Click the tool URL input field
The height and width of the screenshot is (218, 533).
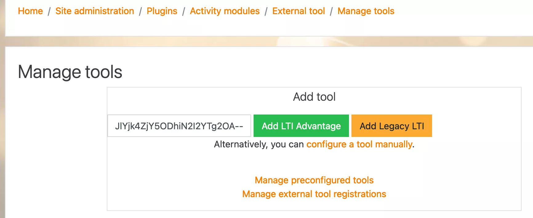(179, 126)
